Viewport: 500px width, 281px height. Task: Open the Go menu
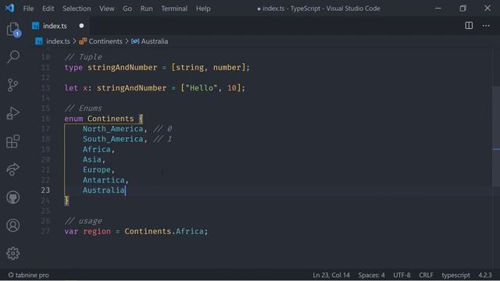(127, 9)
